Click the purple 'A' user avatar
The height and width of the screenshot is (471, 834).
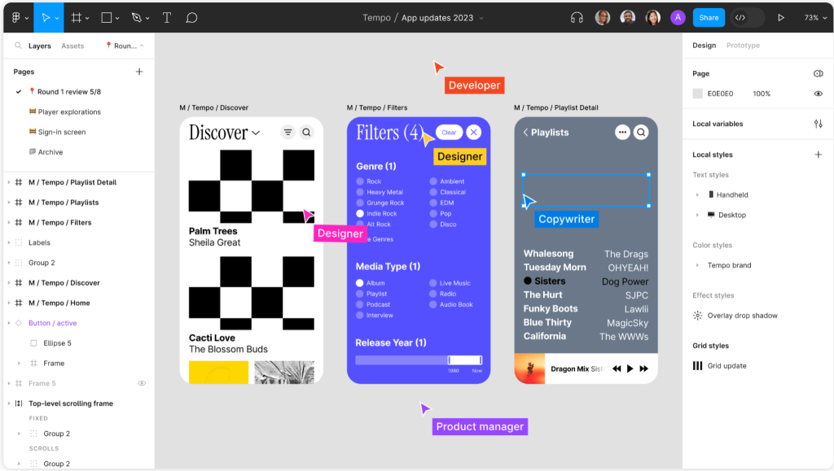tap(677, 18)
